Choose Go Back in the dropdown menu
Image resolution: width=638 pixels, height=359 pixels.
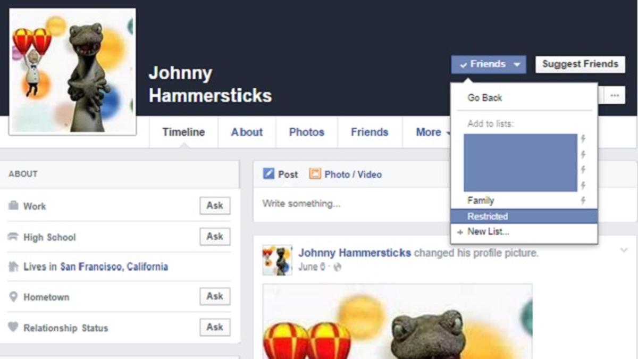click(x=485, y=98)
